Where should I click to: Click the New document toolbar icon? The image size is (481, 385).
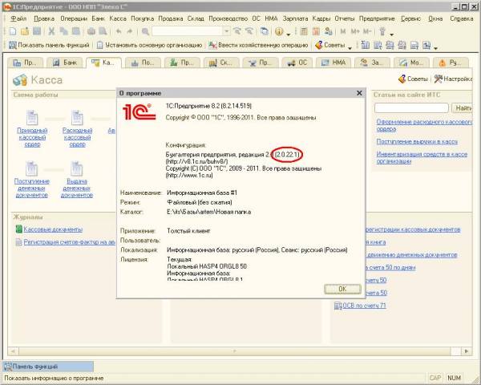click(x=13, y=31)
